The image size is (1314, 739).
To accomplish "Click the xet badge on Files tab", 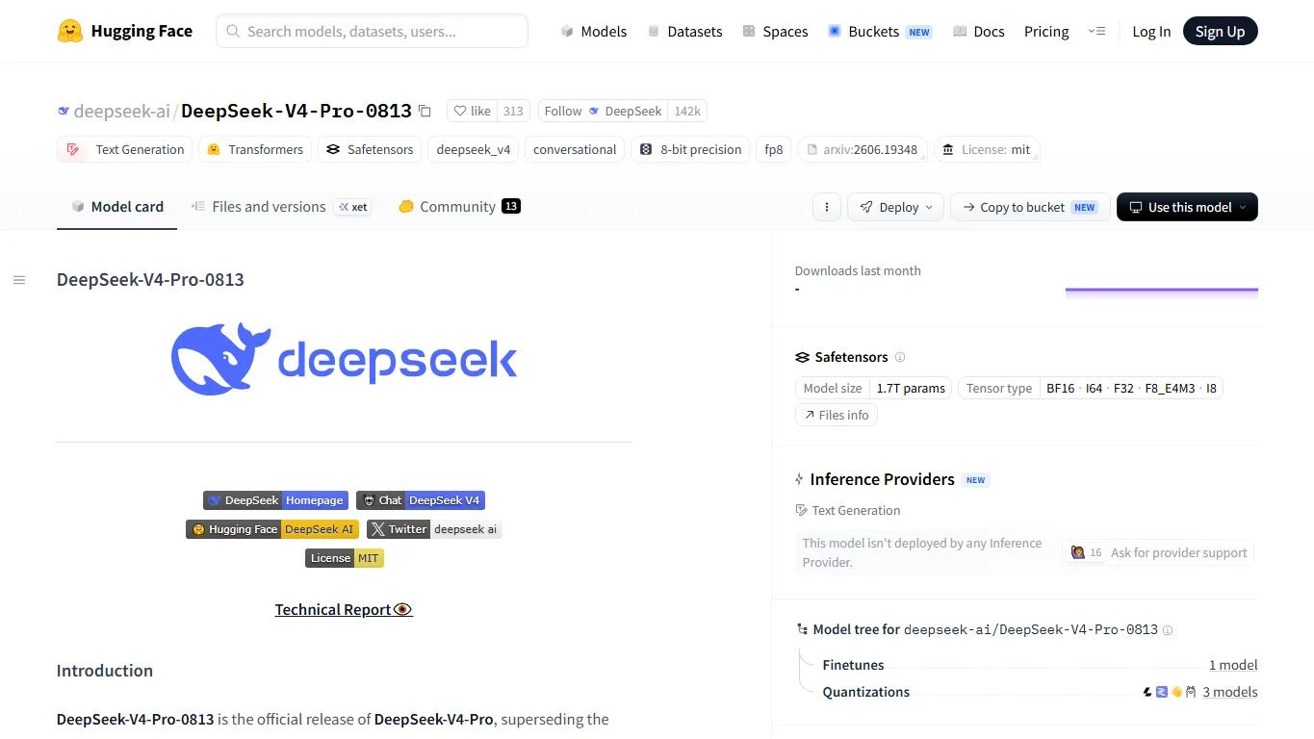I will 353,207.
